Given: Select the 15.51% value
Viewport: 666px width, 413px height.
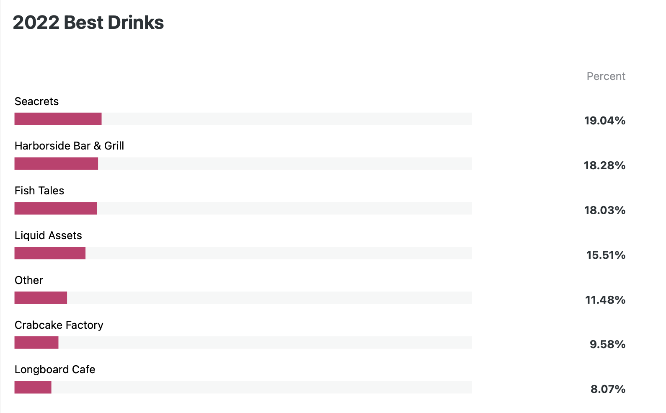Looking at the screenshot, I should (606, 255).
